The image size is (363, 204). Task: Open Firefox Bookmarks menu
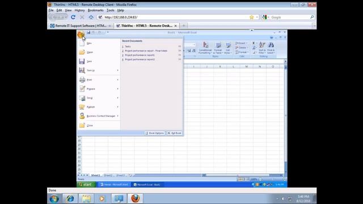96,10
